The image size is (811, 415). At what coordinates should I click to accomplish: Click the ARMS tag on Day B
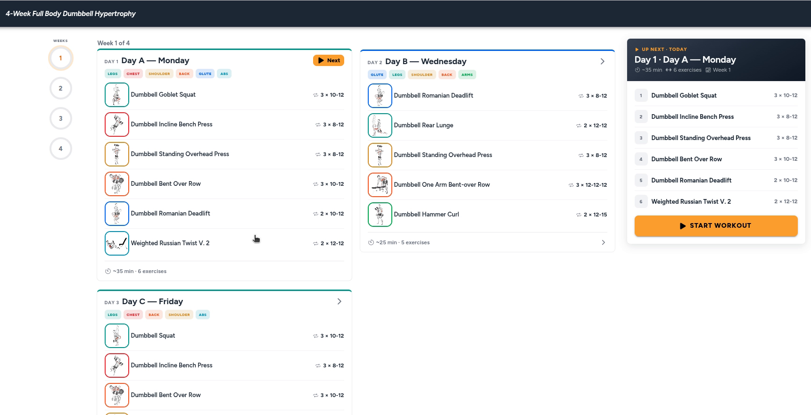click(x=467, y=75)
